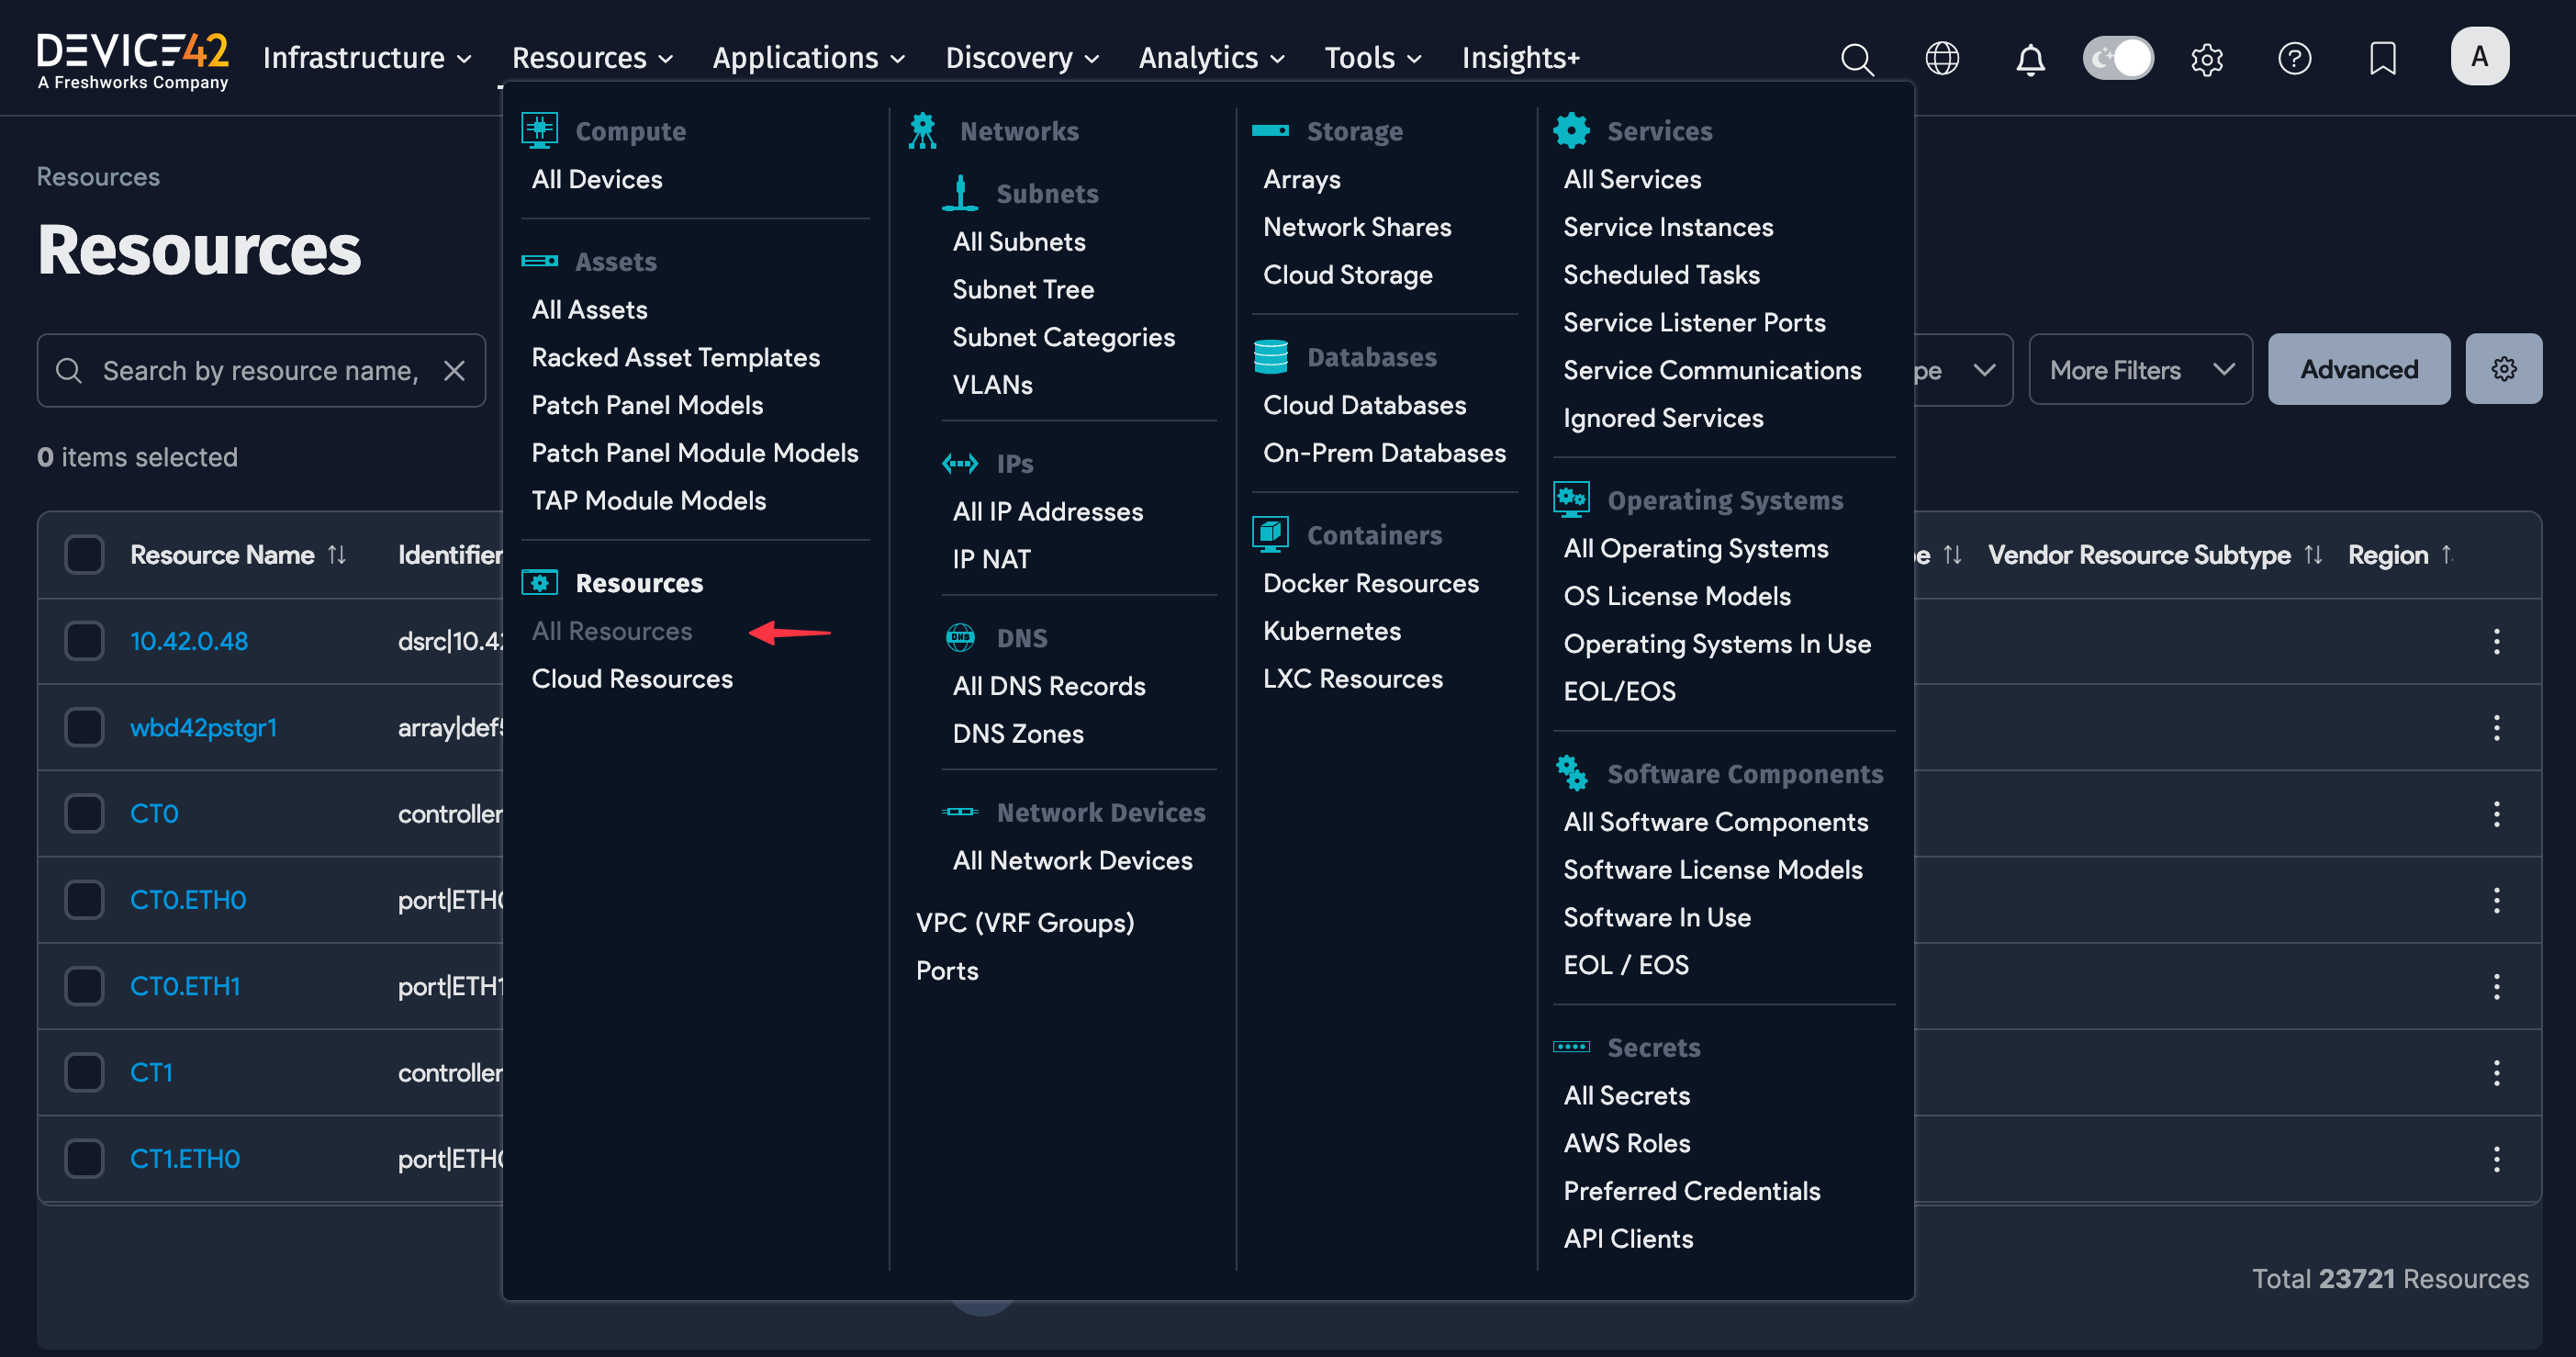Toggle the dark mode switch
Image resolution: width=2576 pixels, height=1357 pixels.
(x=2118, y=58)
